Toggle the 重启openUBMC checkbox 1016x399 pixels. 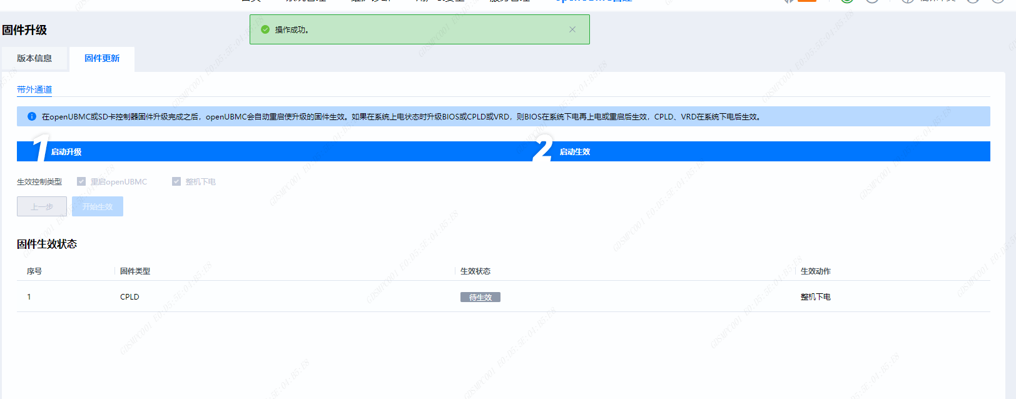[x=81, y=181]
